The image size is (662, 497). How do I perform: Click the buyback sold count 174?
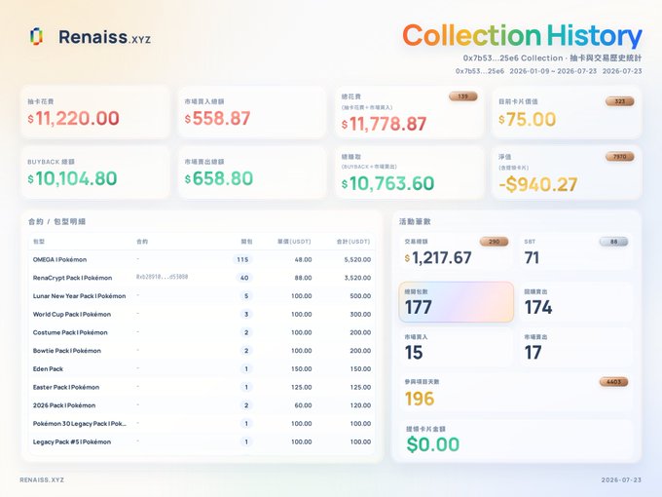[x=537, y=307]
